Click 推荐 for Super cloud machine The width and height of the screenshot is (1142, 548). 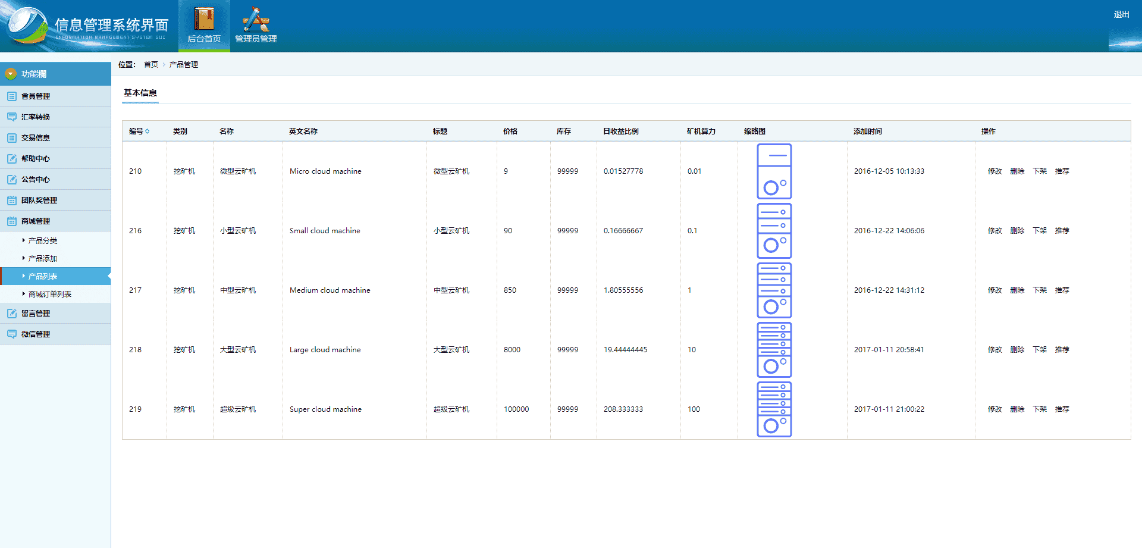pos(1062,409)
